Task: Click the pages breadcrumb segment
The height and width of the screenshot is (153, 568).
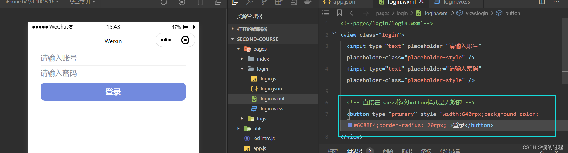Action: (x=383, y=13)
